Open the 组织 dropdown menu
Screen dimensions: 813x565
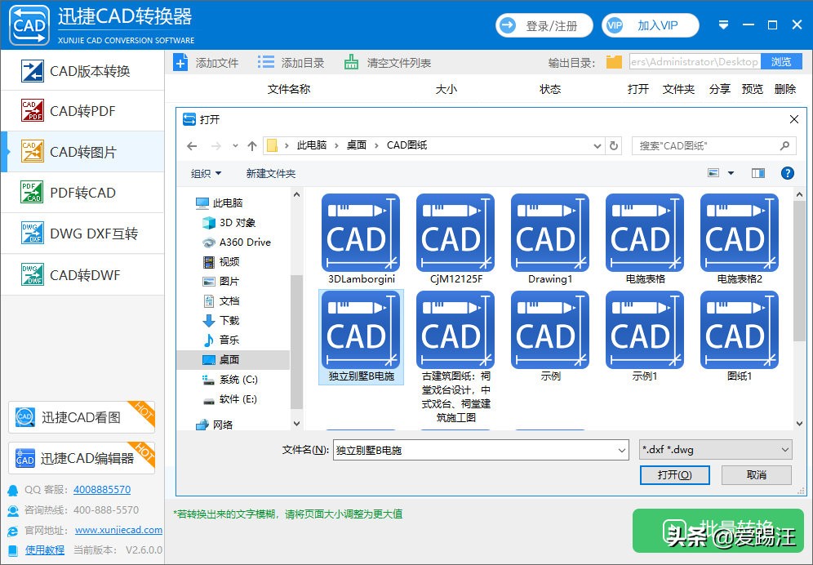point(203,172)
